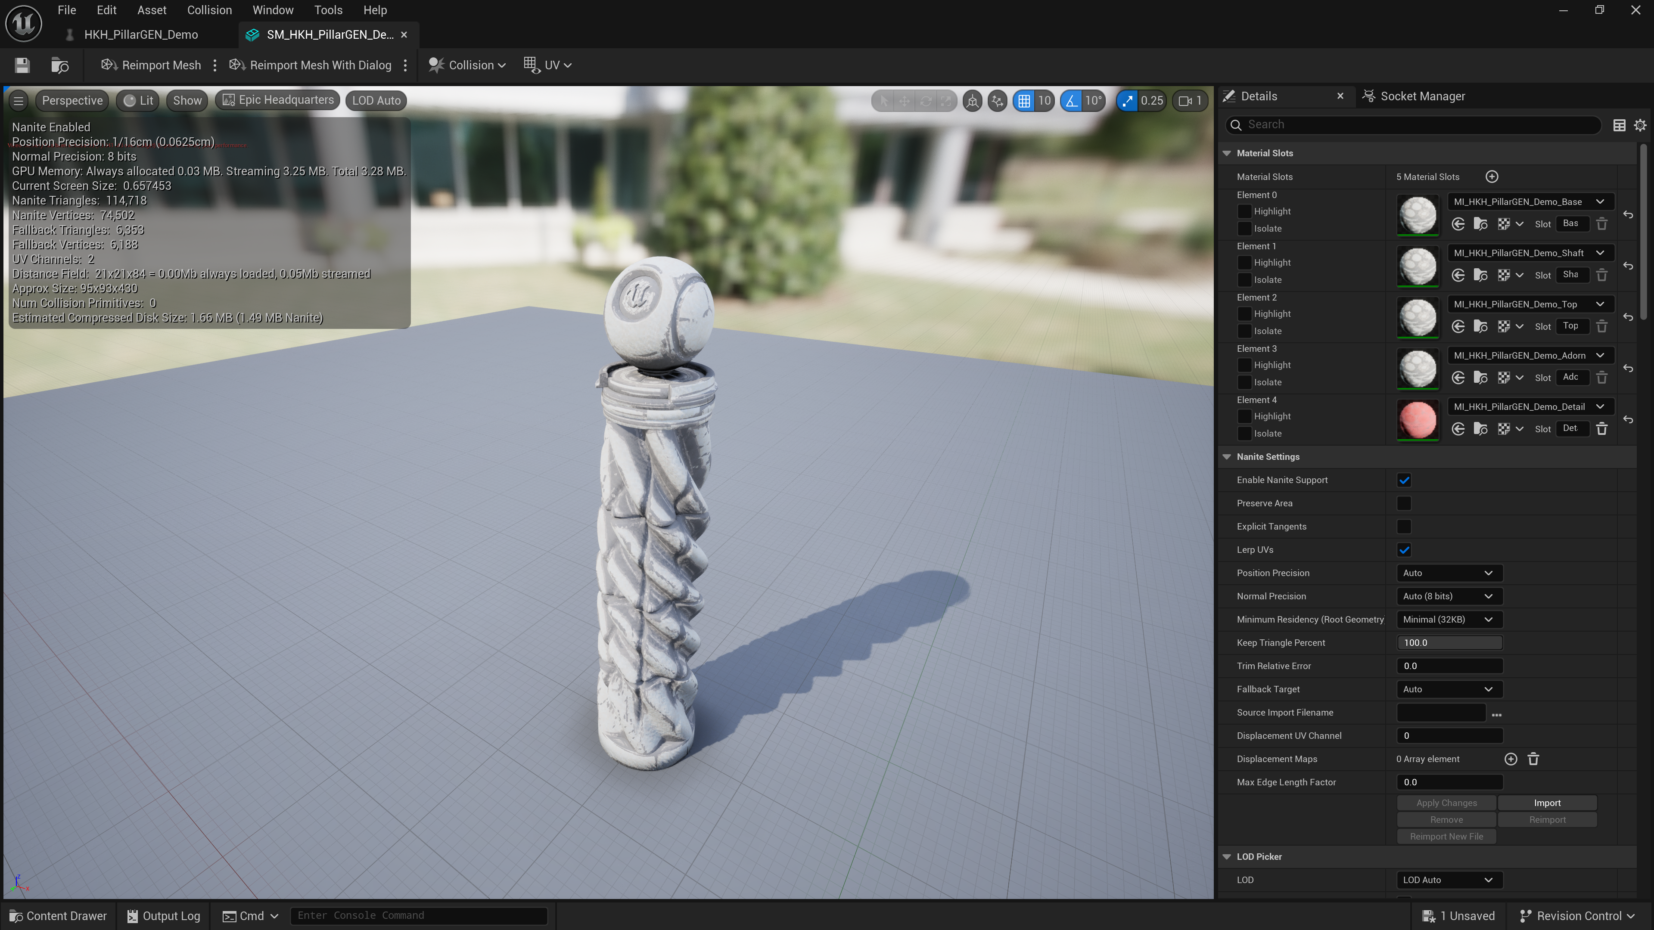
Task: Toggle grid snapping icon in viewport
Action: click(1024, 101)
